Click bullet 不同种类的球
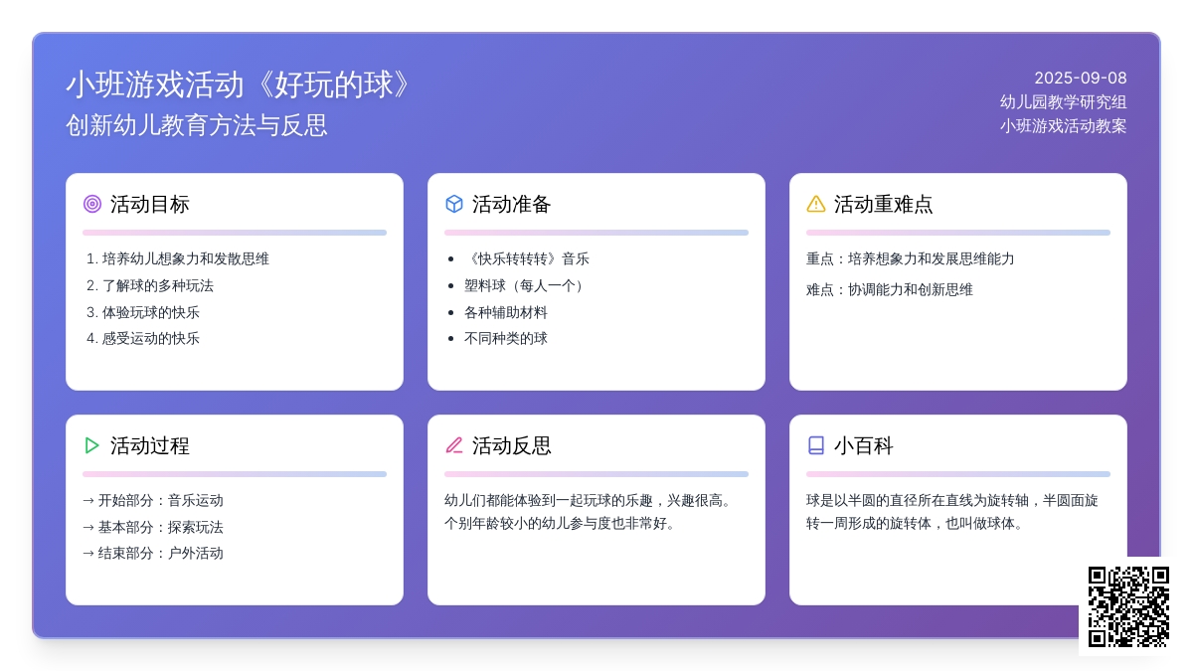Image resolution: width=1193 pixels, height=671 pixels. (506, 338)
